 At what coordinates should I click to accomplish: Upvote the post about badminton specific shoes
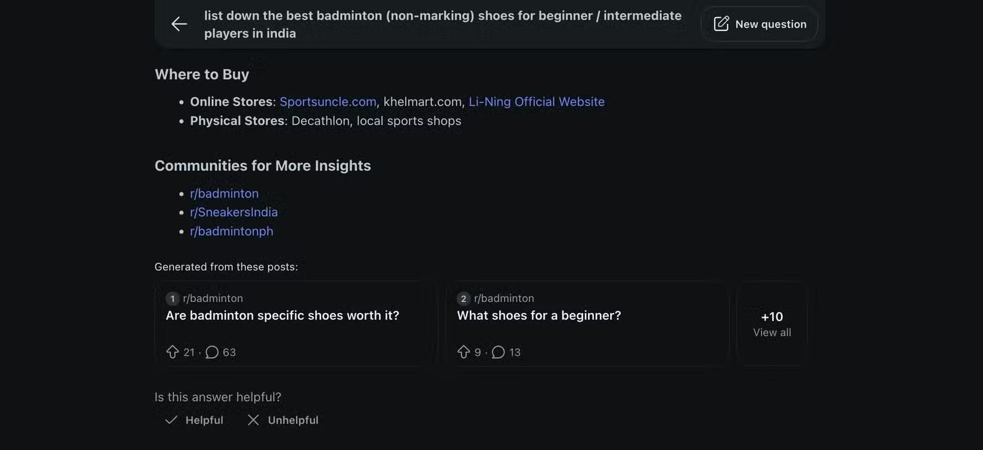coord(172,352)
